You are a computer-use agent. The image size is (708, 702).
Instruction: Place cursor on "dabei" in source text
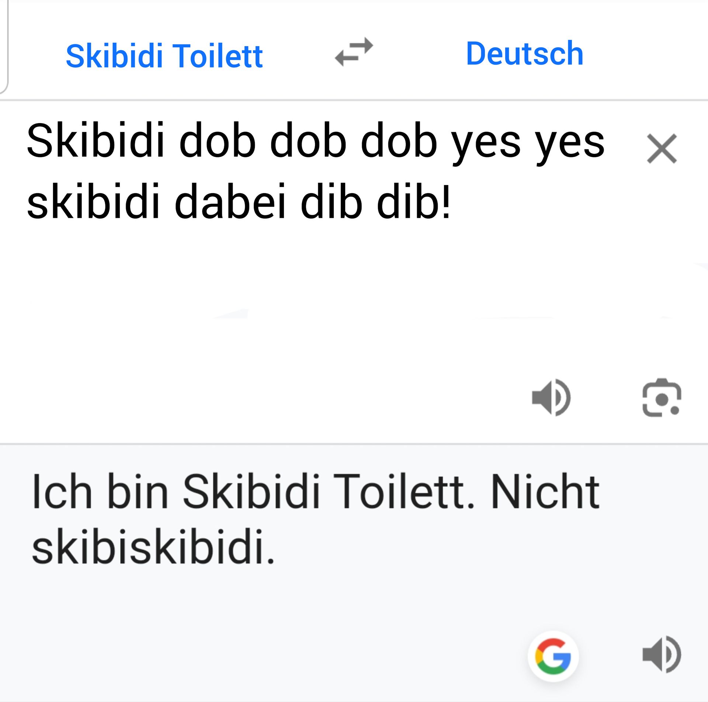point(230,202)
